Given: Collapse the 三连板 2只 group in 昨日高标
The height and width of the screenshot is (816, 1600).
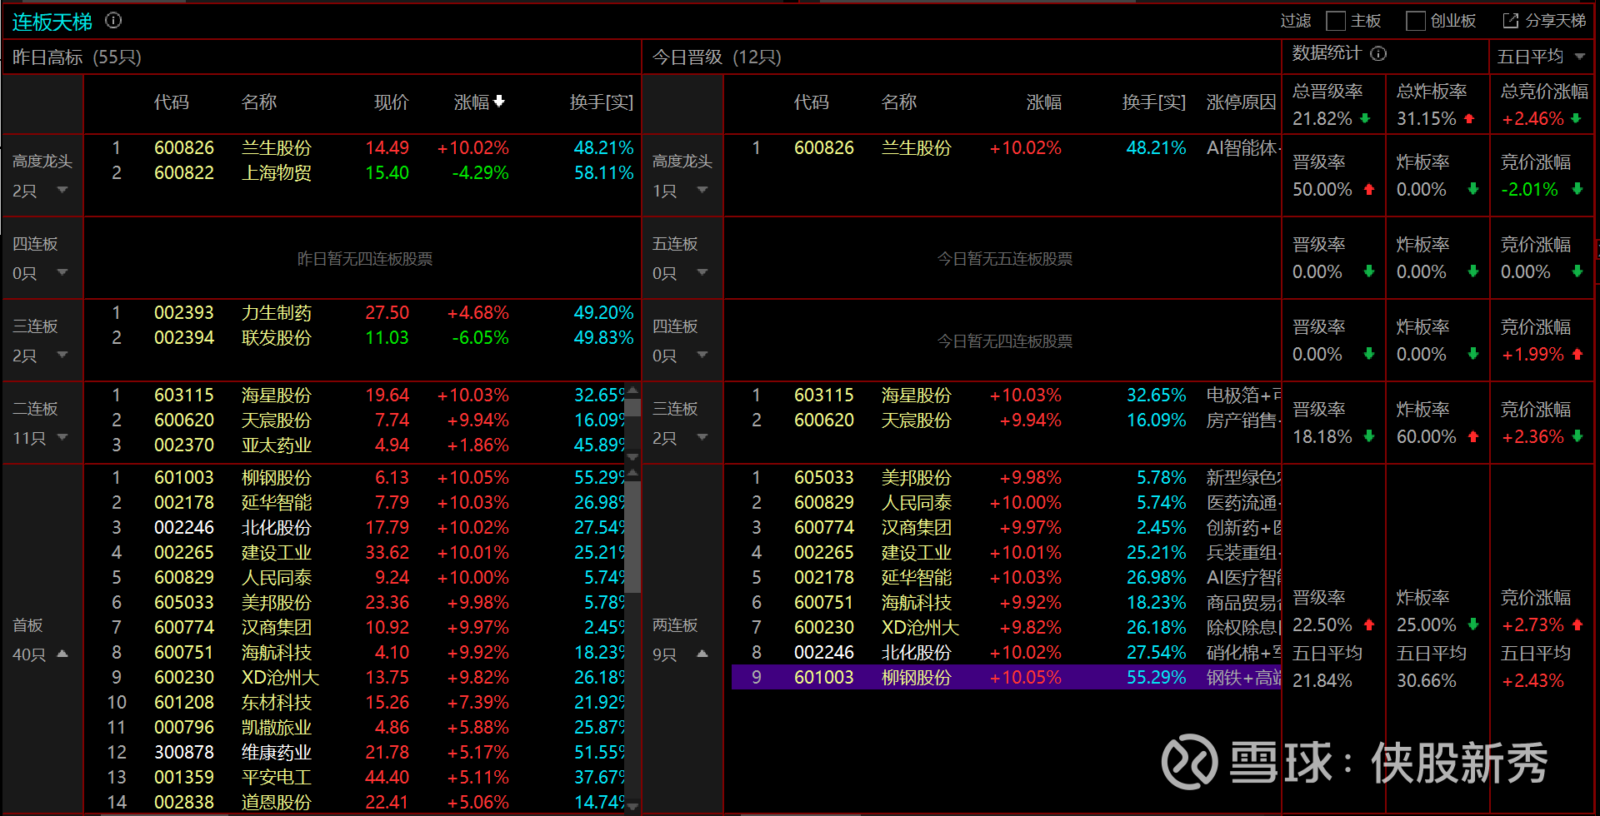Looking at the screenshot, I should point(62,356).
